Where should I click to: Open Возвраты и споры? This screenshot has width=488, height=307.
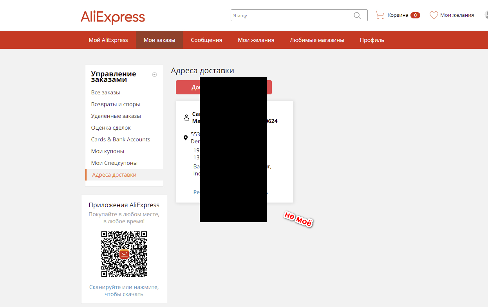coord(116,104)
